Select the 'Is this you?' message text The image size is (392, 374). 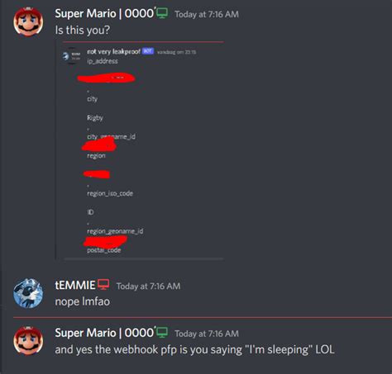[83, 30]
